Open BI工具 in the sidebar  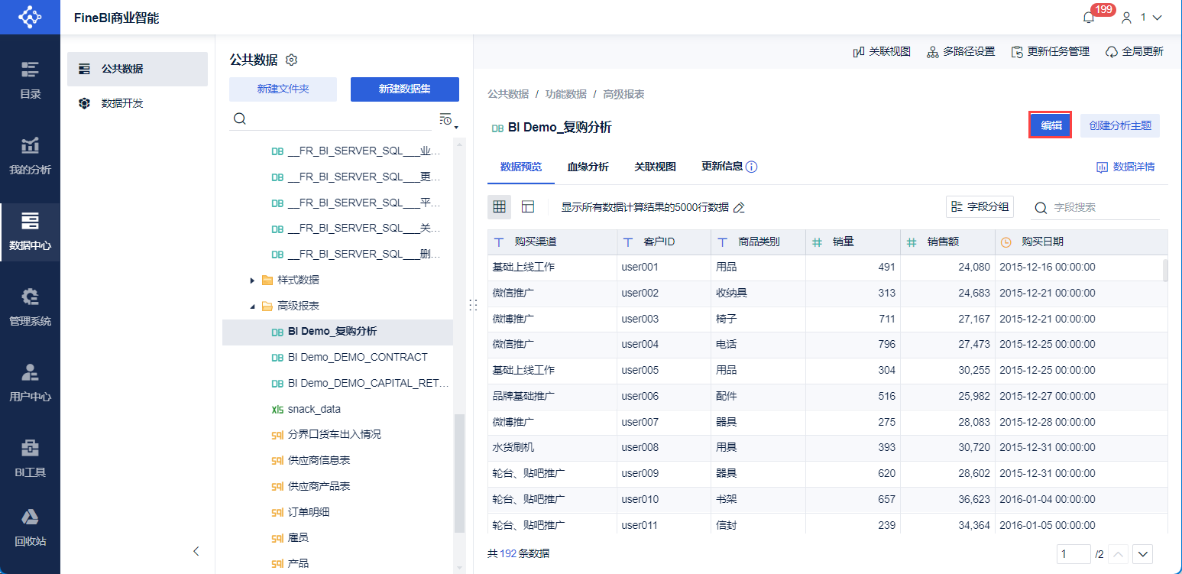pos(30,459)
